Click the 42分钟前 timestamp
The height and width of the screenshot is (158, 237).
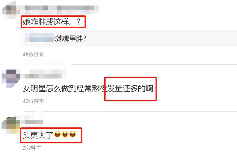[34, 101]
